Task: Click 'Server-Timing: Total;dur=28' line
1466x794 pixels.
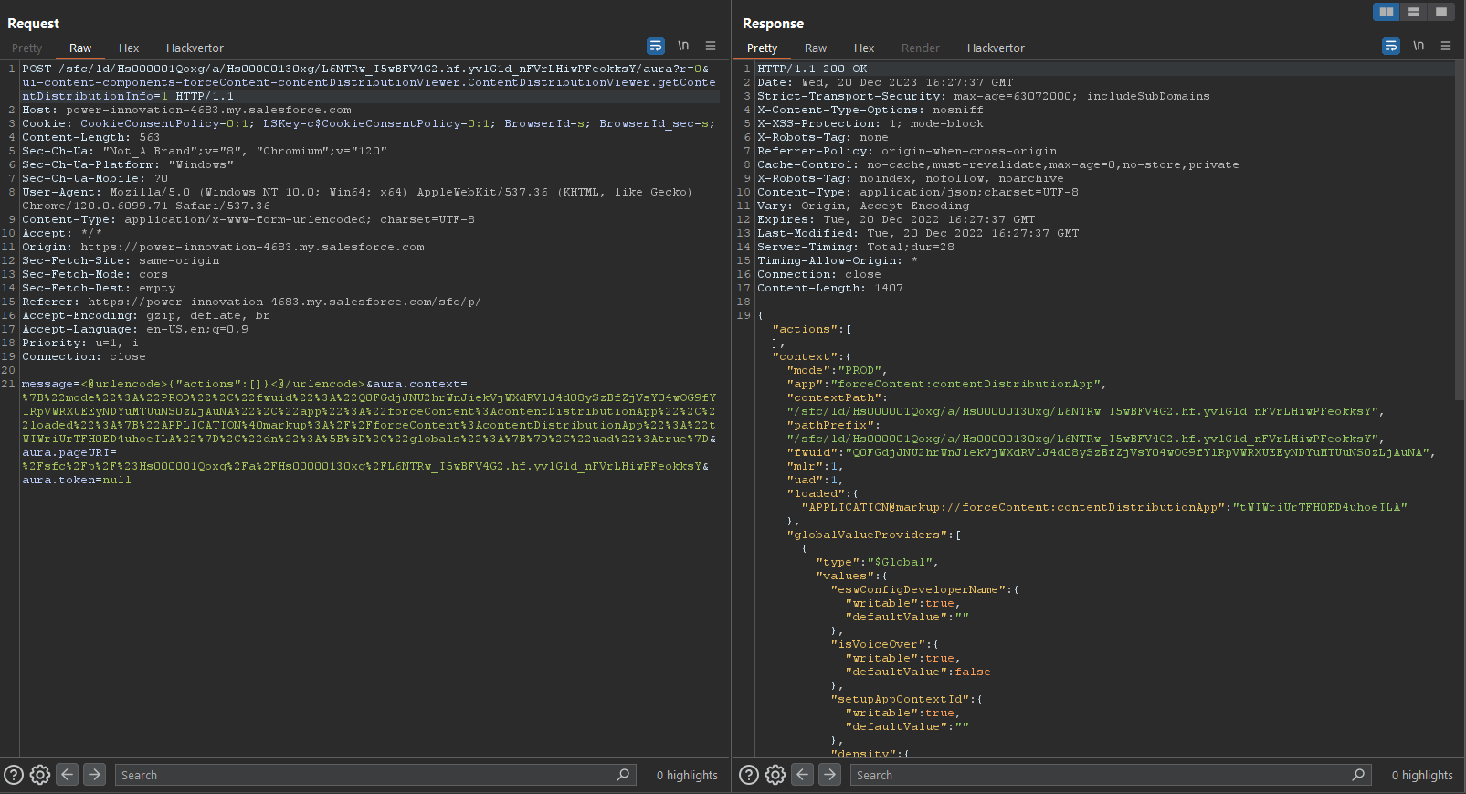Action: click(856, 247)
